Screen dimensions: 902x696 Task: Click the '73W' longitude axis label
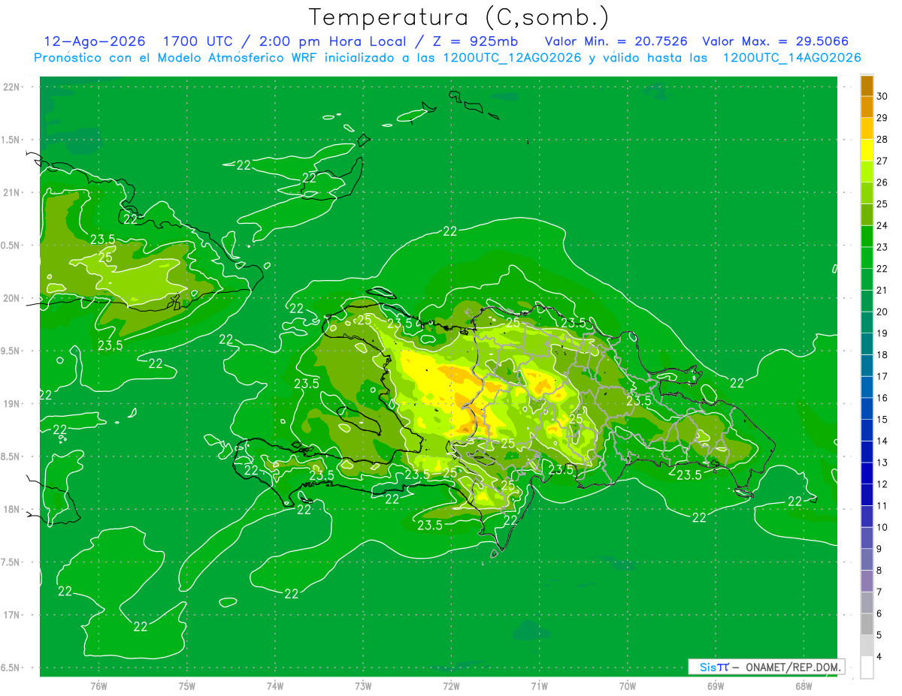363,685
